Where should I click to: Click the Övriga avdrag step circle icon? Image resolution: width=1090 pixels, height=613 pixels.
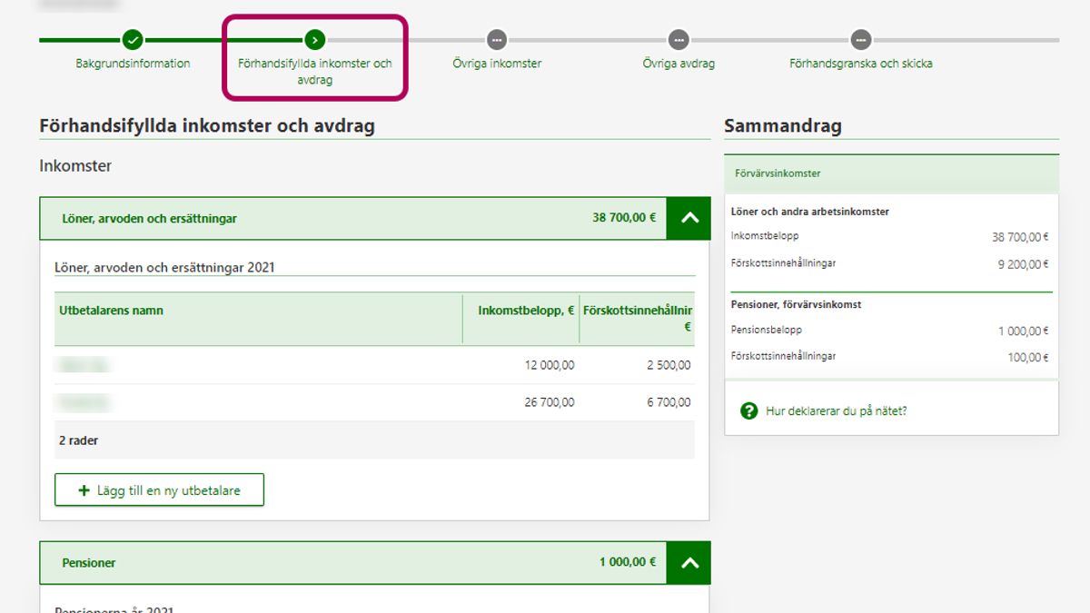[678, 40]
